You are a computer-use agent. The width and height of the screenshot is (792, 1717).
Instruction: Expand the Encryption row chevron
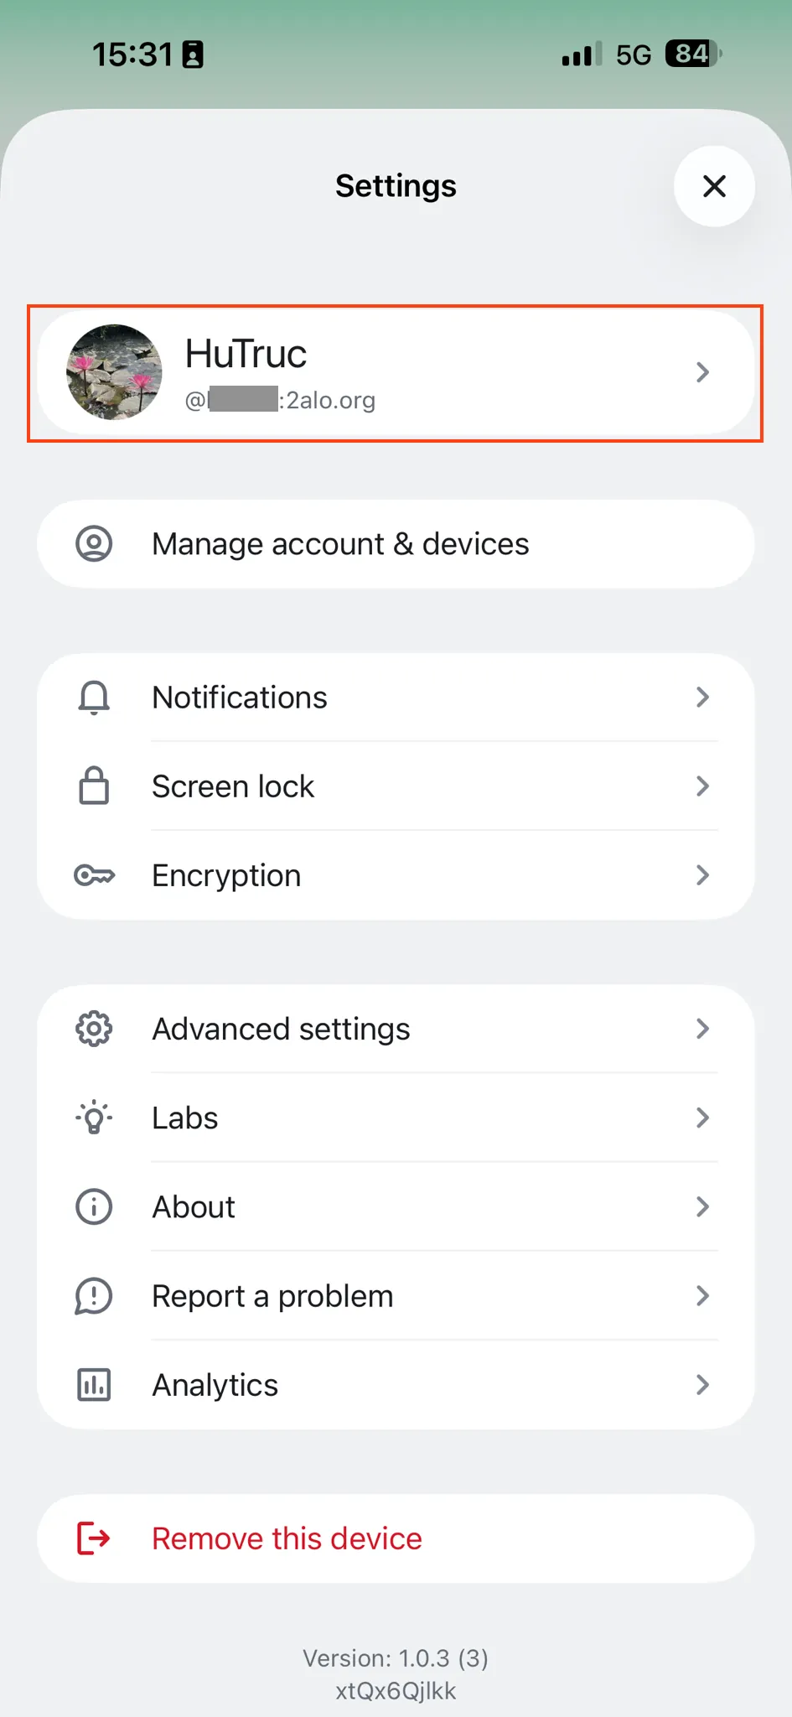tap(702, 875)
